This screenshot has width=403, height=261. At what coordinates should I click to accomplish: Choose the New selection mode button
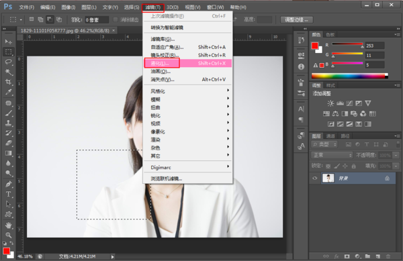[32, 19]
